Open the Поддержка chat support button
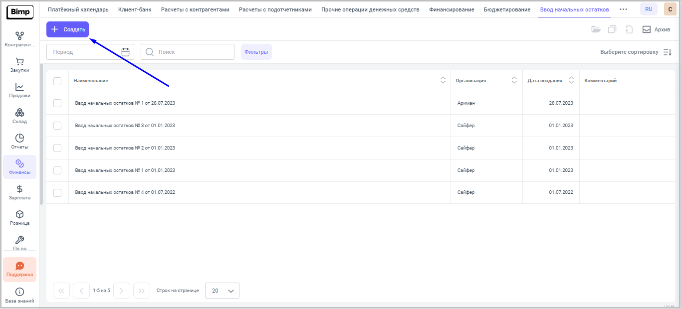This screenshot has width=681, height=309. (19, 270)
